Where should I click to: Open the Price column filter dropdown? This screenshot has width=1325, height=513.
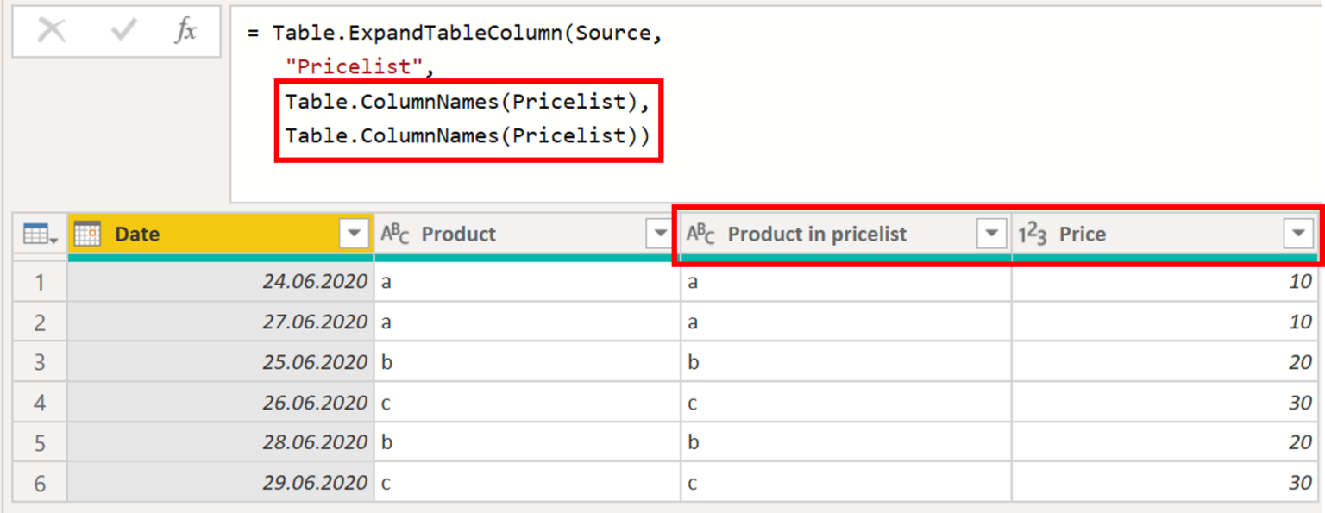coord(1298,234)
